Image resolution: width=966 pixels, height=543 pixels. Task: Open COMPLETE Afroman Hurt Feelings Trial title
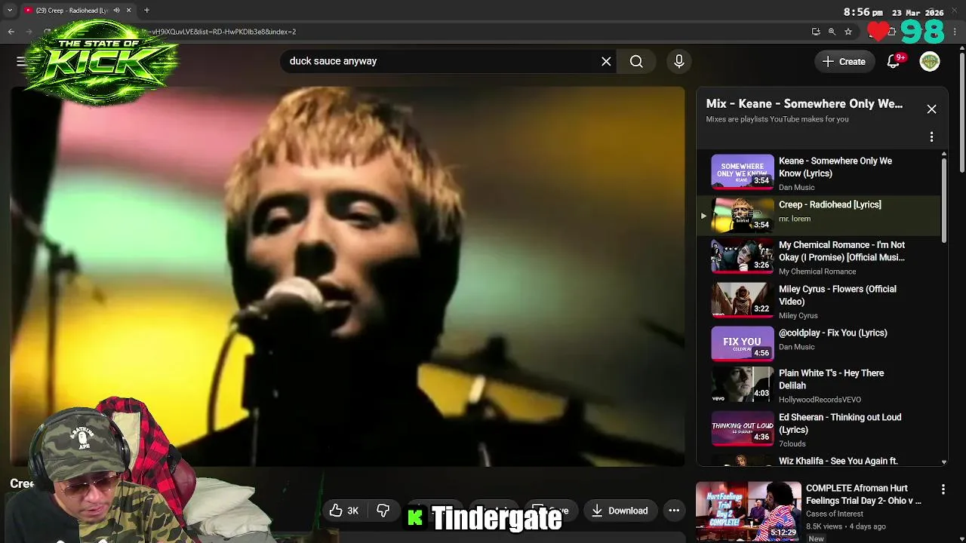coord(863,494)
